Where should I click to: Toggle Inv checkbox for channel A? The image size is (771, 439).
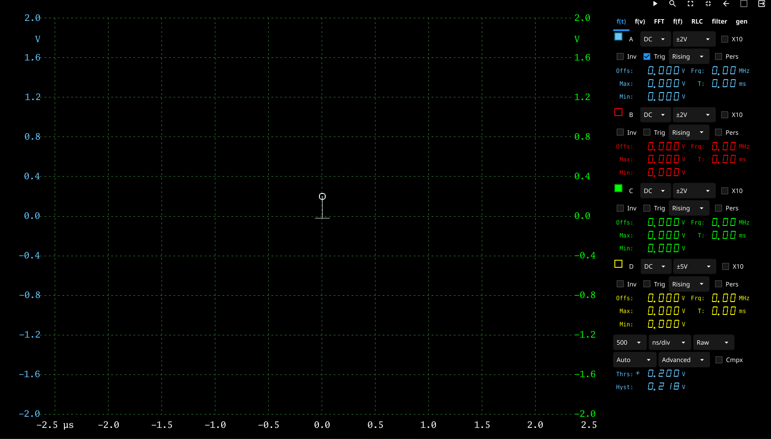coord(620,56)
